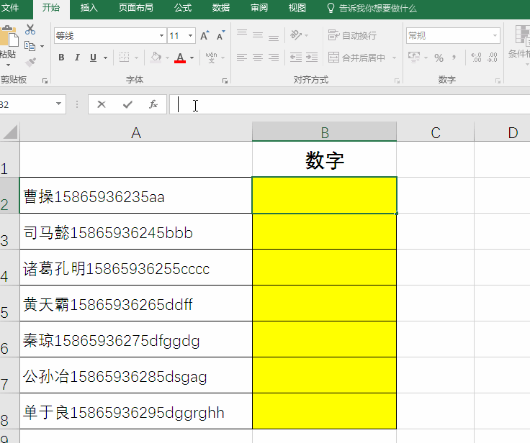Open the 常规 number format dropdown
The width and height of the screenshot is (530, 443).
coord(495,36)
